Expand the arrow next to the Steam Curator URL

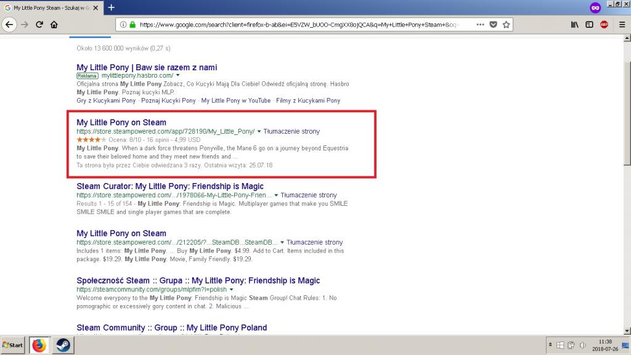click(276, 195)
